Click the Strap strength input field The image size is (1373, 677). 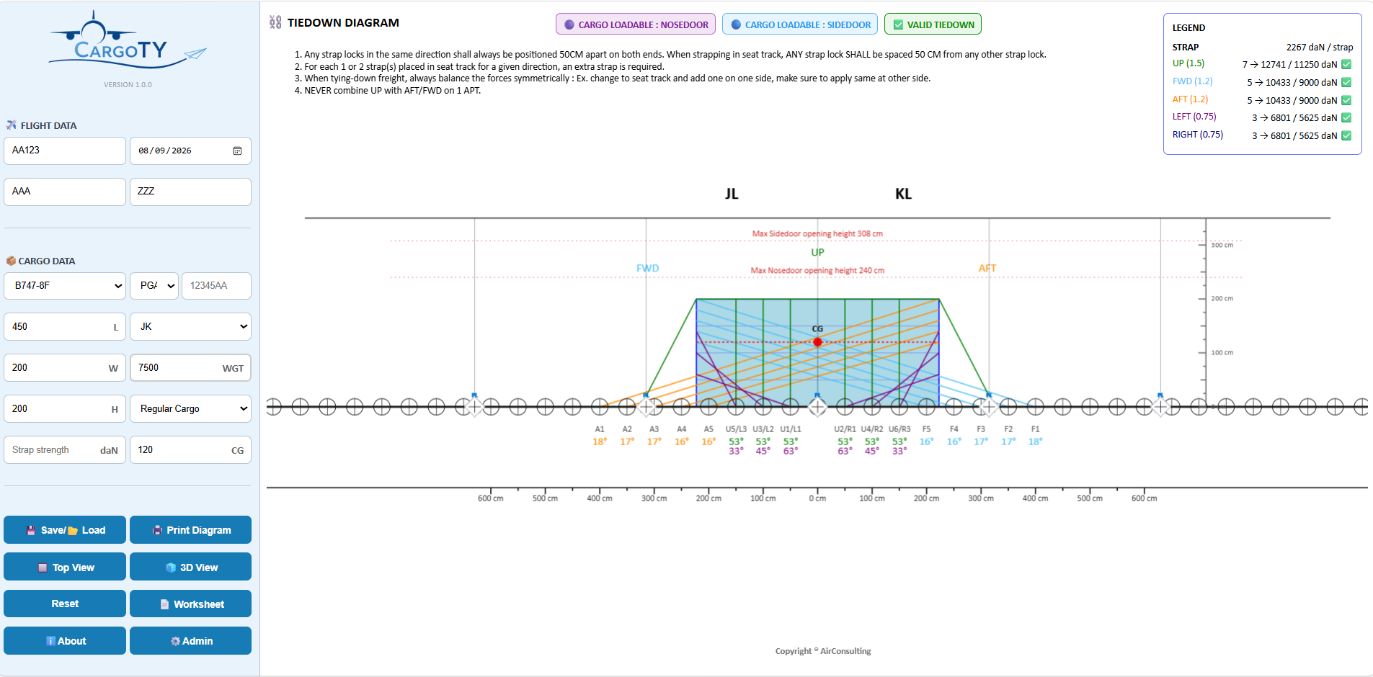click(x=65, y=450)
